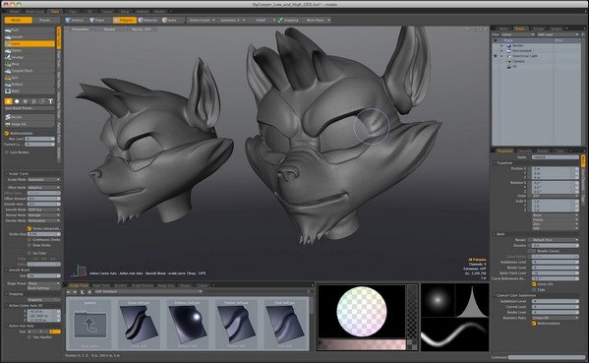Open the Add Layer dropdown
This screenshot has height=363, width=589.
(x=559, y=34)
